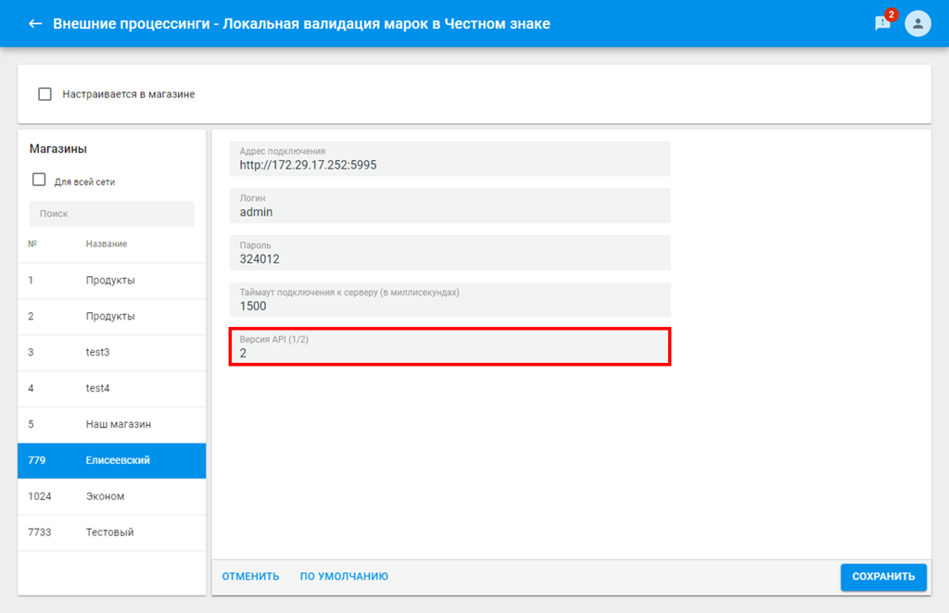Select the highlighted 'Елисеевский' store

pyautogui.click(x=111, y=460)
